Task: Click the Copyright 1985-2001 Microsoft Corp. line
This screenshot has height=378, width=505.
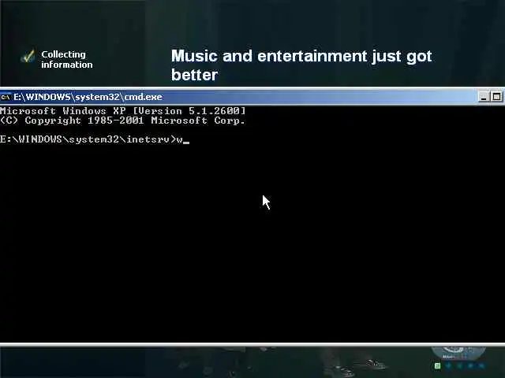Action: tap(122, 120)
